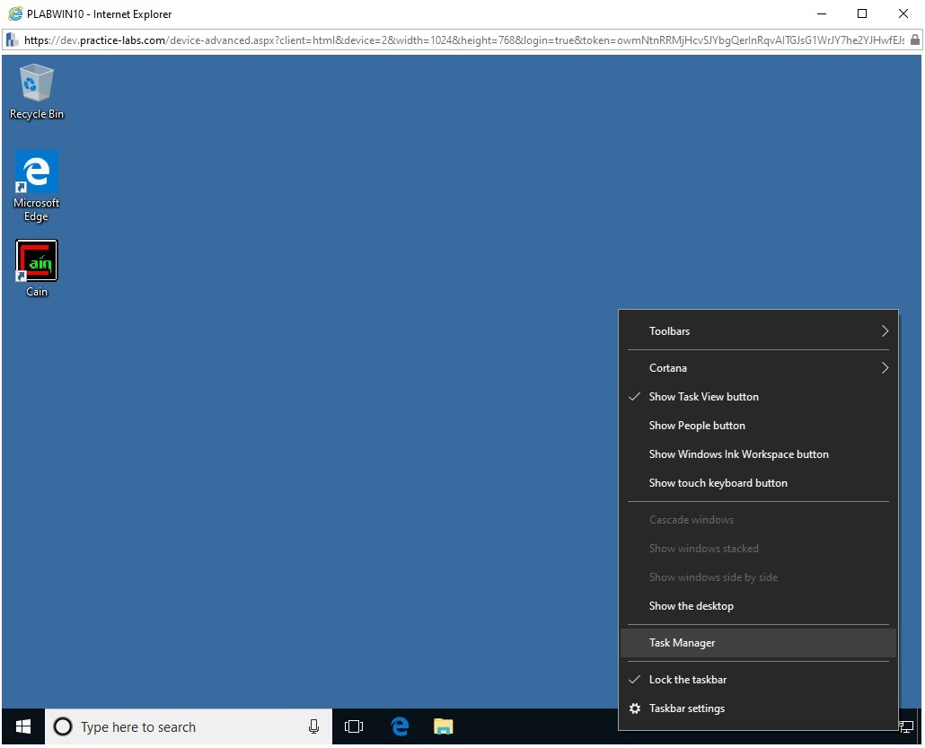Image resolution: width=925 pixels, height=748 pixels.
Task: Open the Recycle Bin desktop icon
Action: tap(36, 90)
